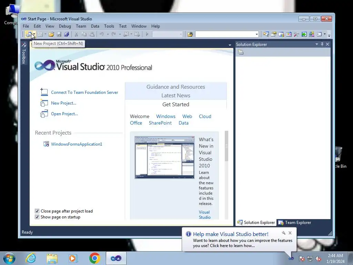Click the Open File folder toolbar icon
Screen dimensions: 353x265
51,34
